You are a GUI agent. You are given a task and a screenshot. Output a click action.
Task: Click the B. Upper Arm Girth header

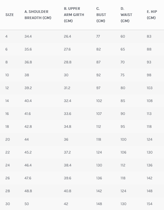(x=74, y=15)
